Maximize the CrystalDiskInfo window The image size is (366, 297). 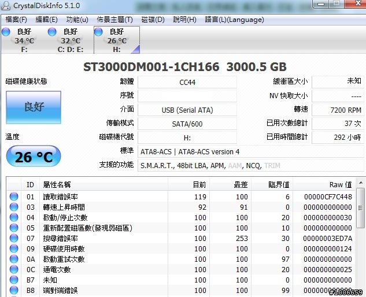(x=337, y=3)
